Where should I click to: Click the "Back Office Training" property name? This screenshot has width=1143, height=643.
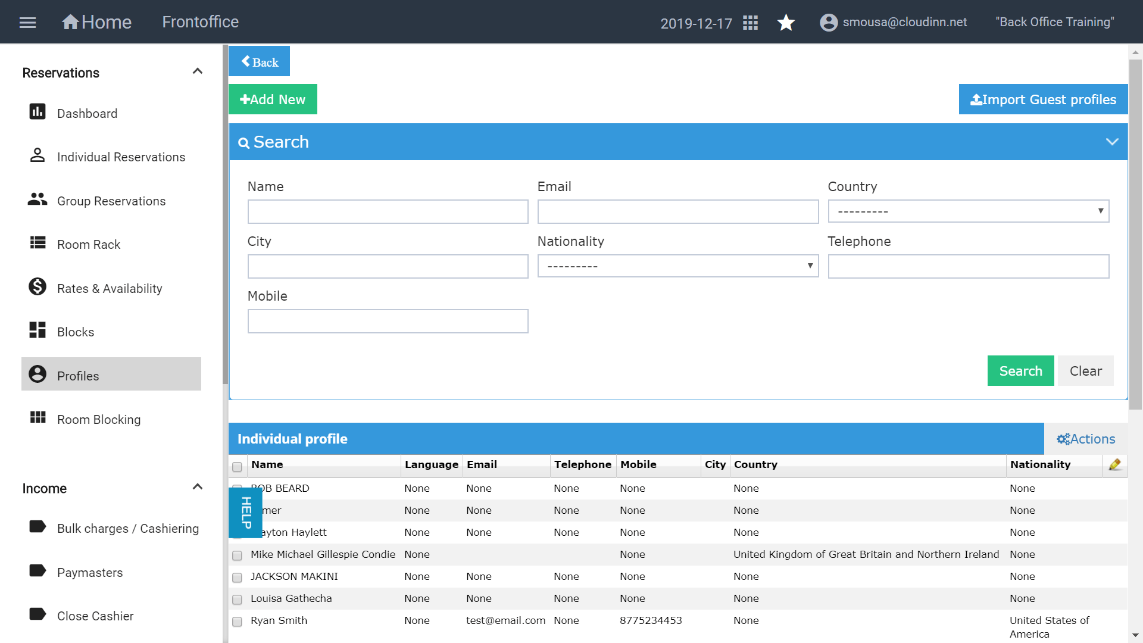pyautogui.click(x=1054, y=22)
